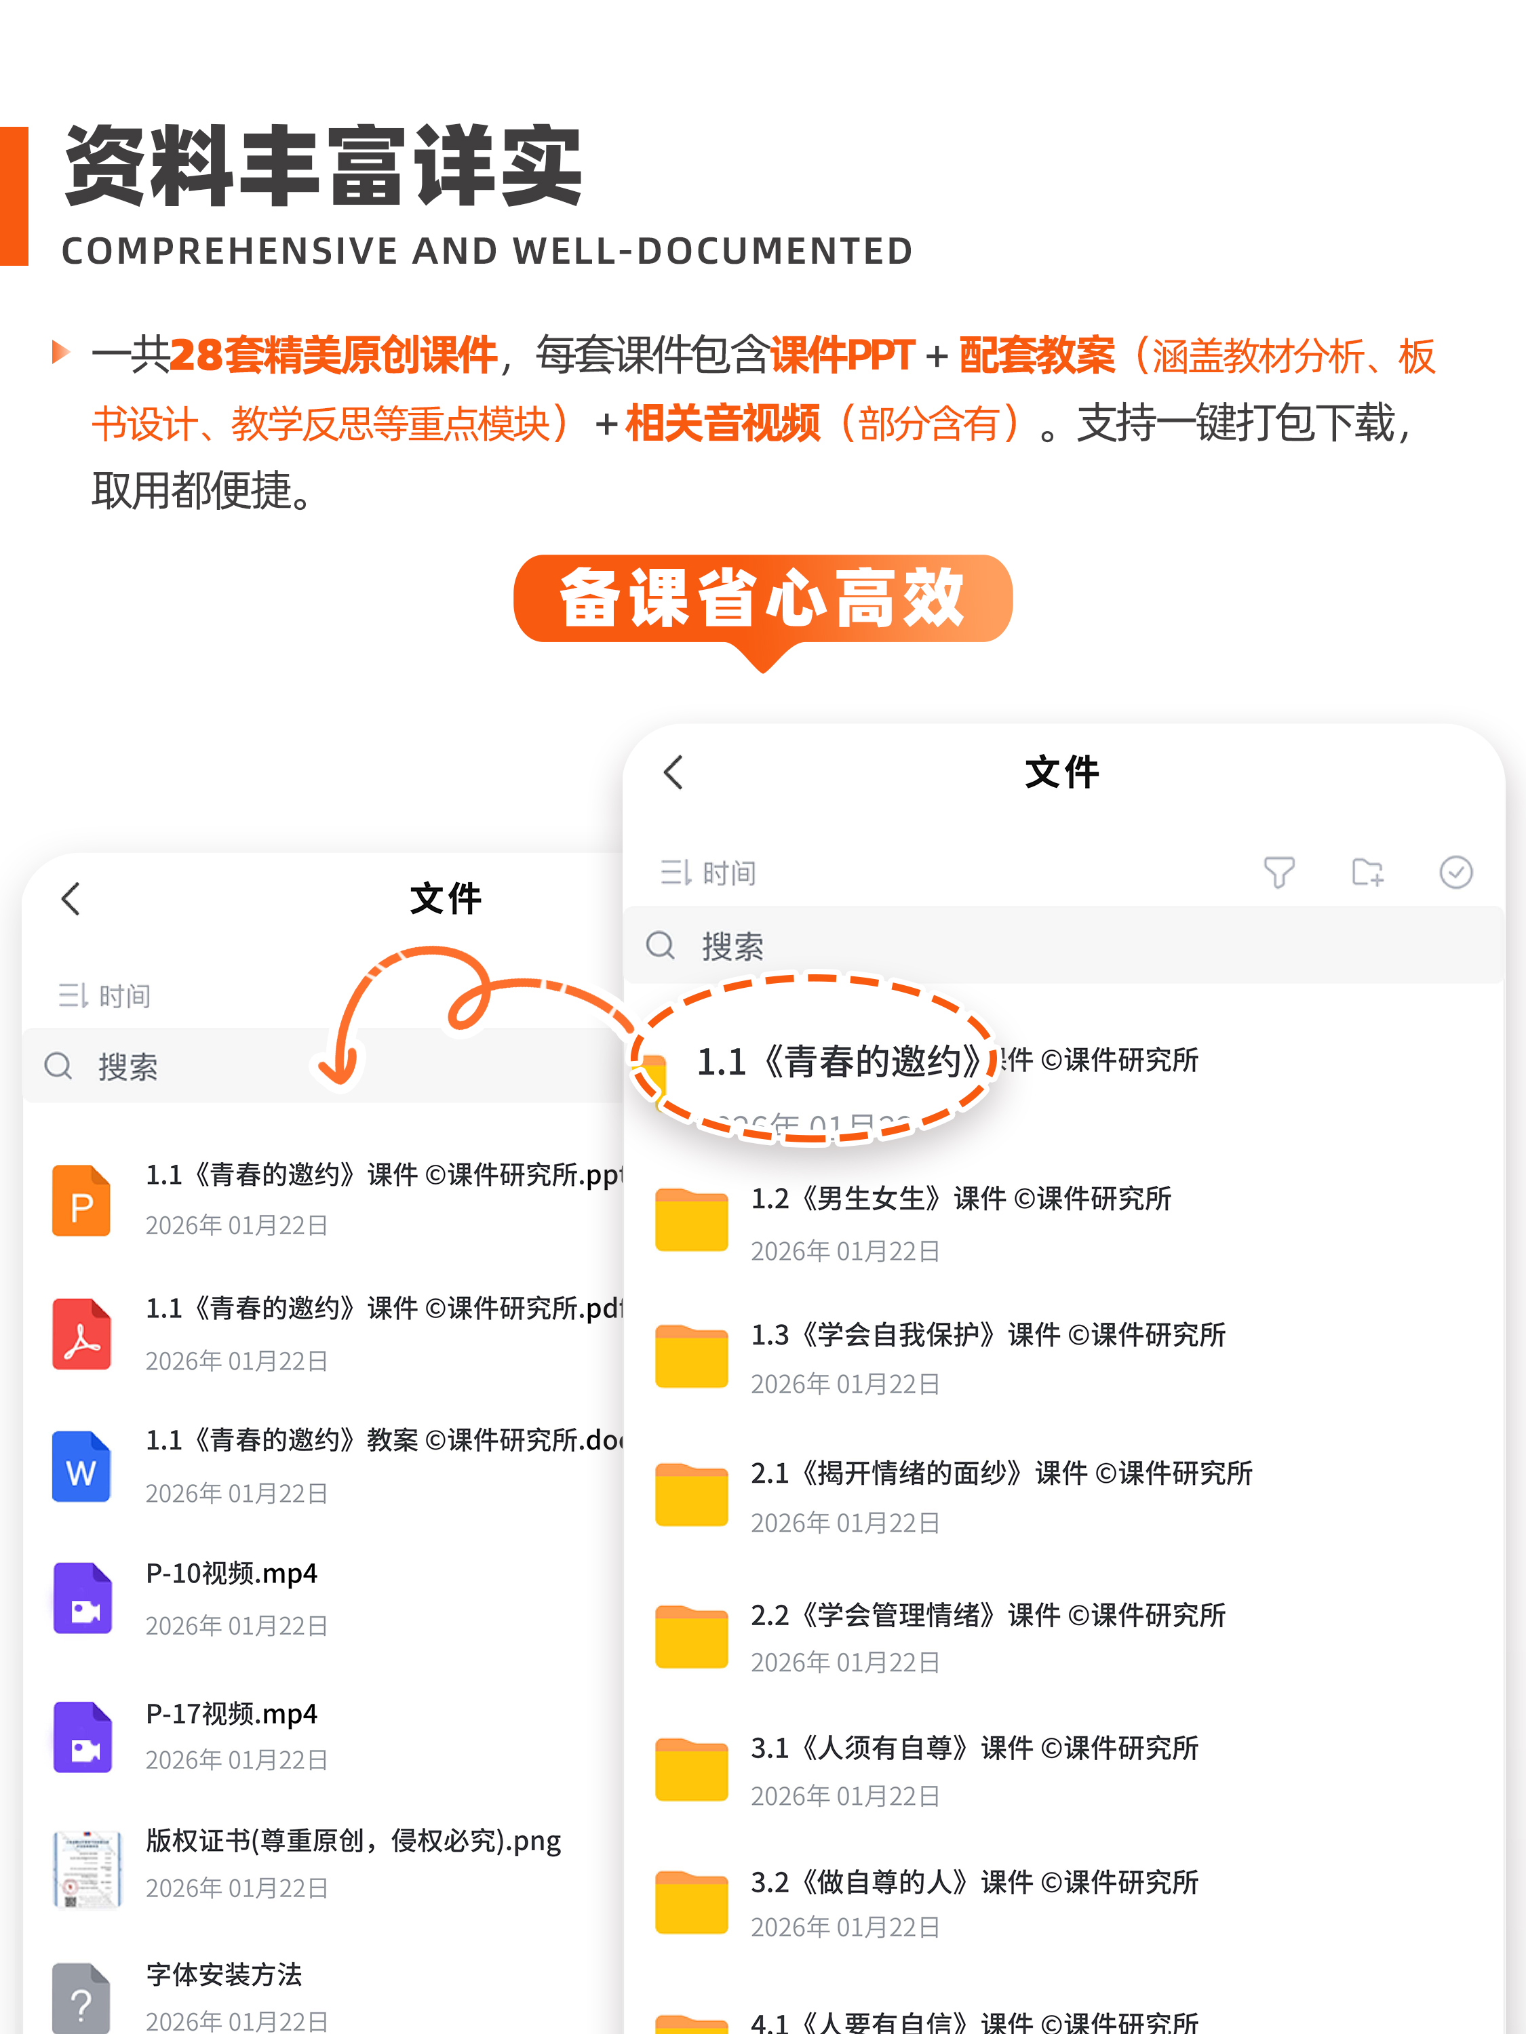The image size is (1526, 2034).
Task: Go back in the right 文件 panel
Action: [673, 772]
